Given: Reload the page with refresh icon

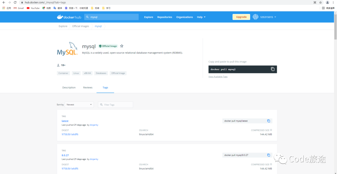Looking at the screenshot, I should point(15,2).
